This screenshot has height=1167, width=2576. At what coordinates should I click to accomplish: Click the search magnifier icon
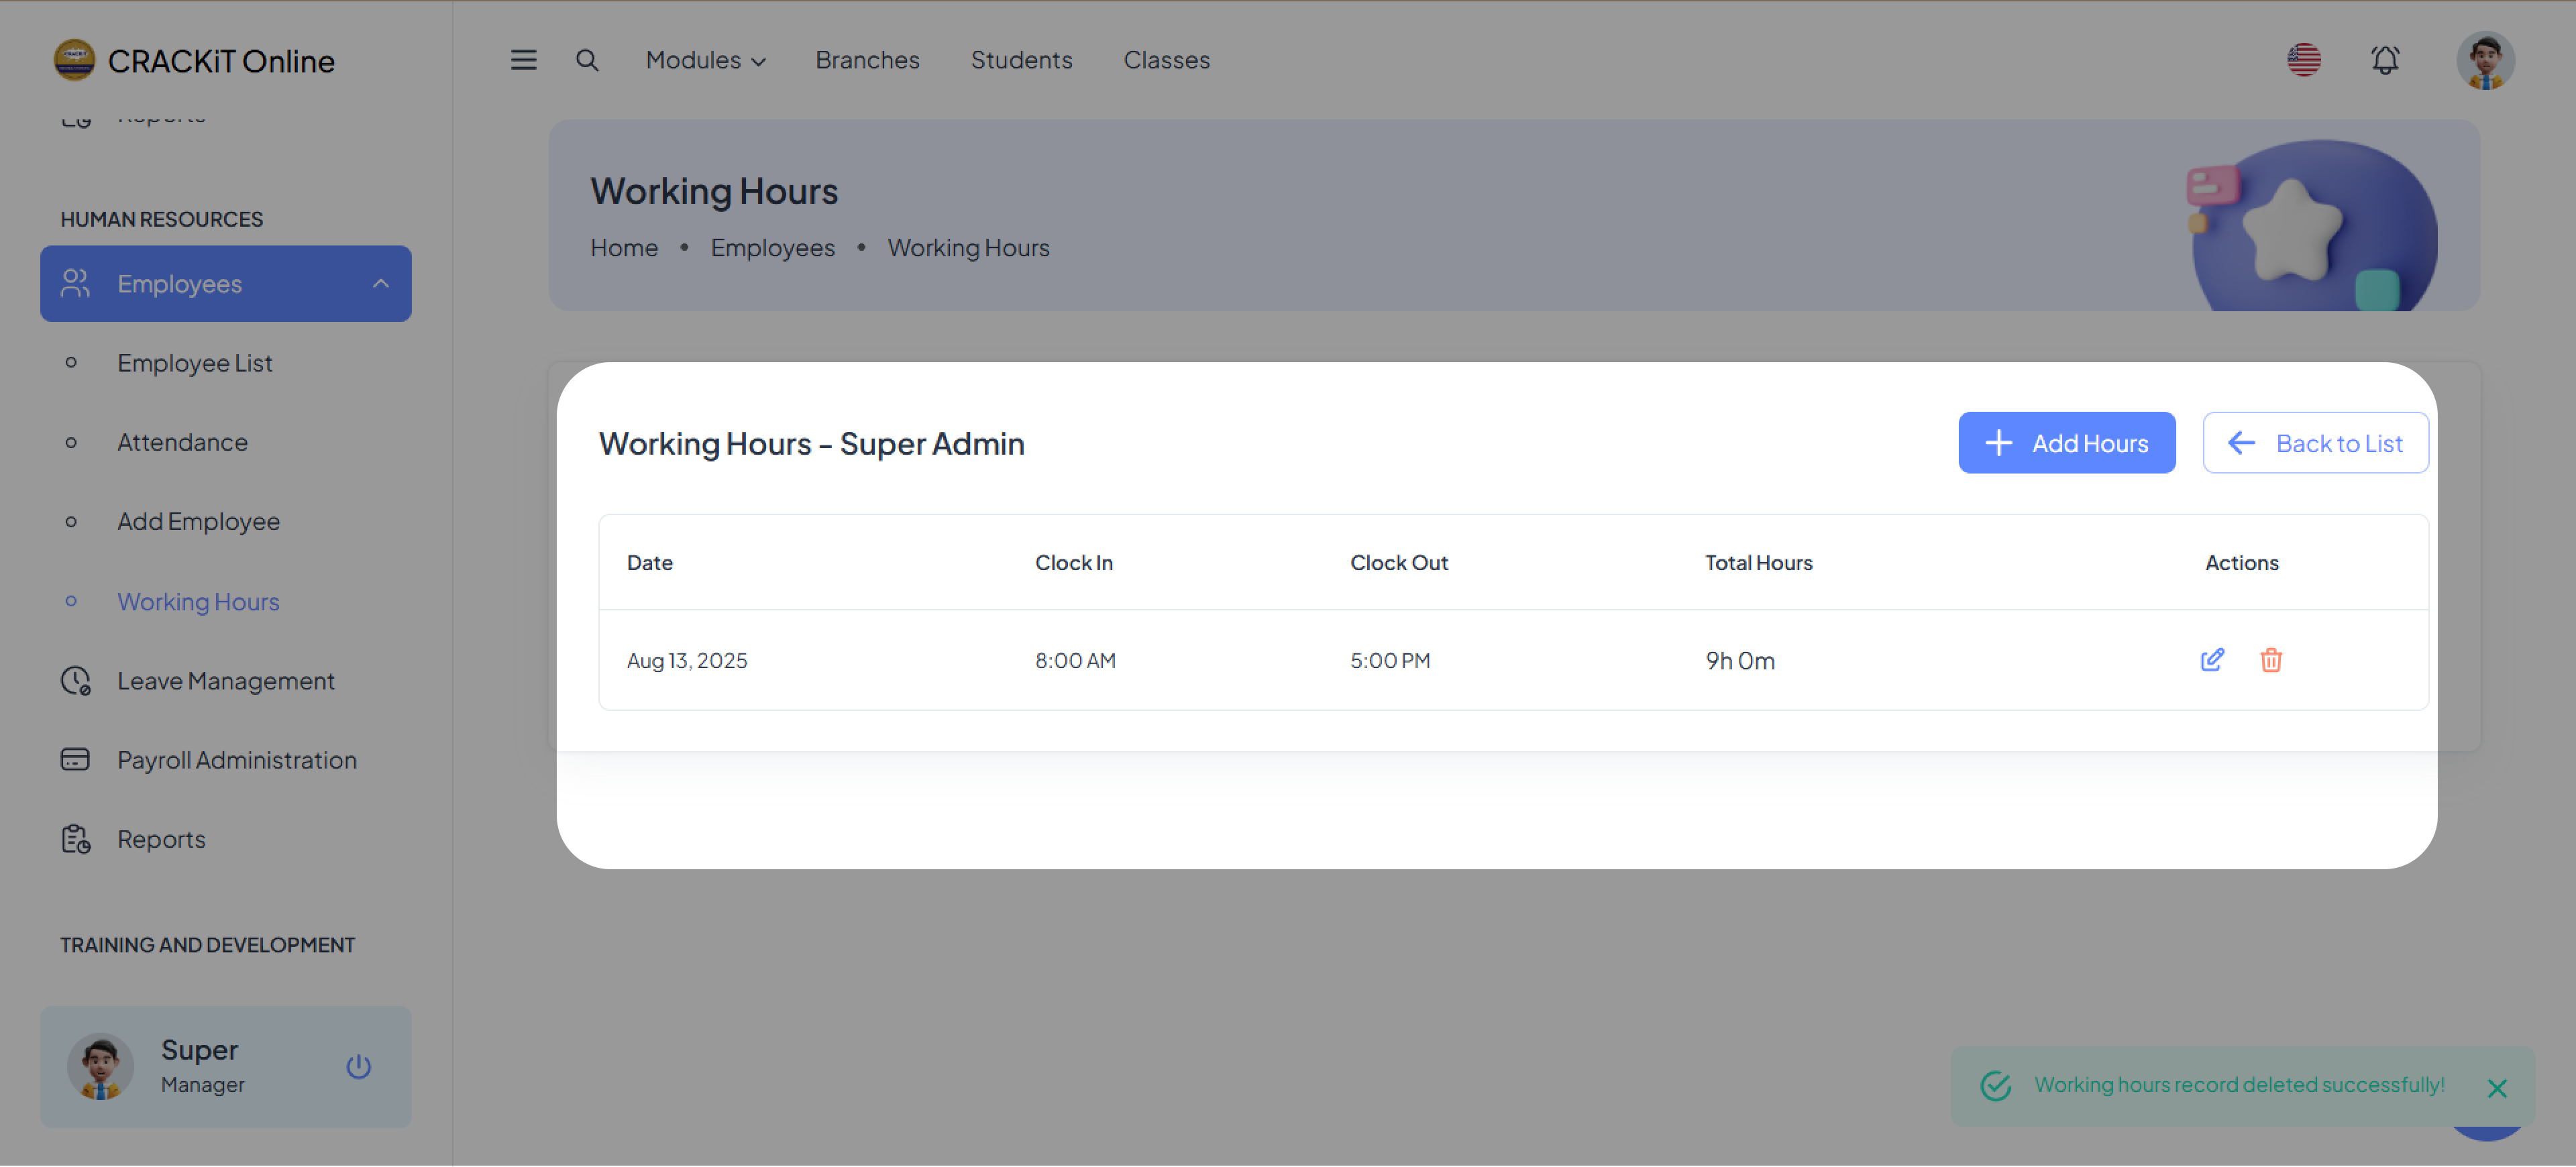(x=587, y=60)
